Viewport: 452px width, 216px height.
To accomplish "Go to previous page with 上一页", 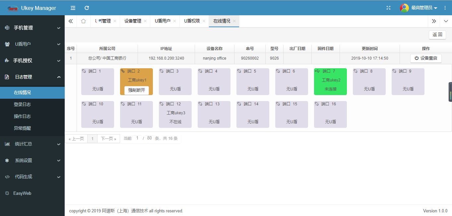I will 76,138.
